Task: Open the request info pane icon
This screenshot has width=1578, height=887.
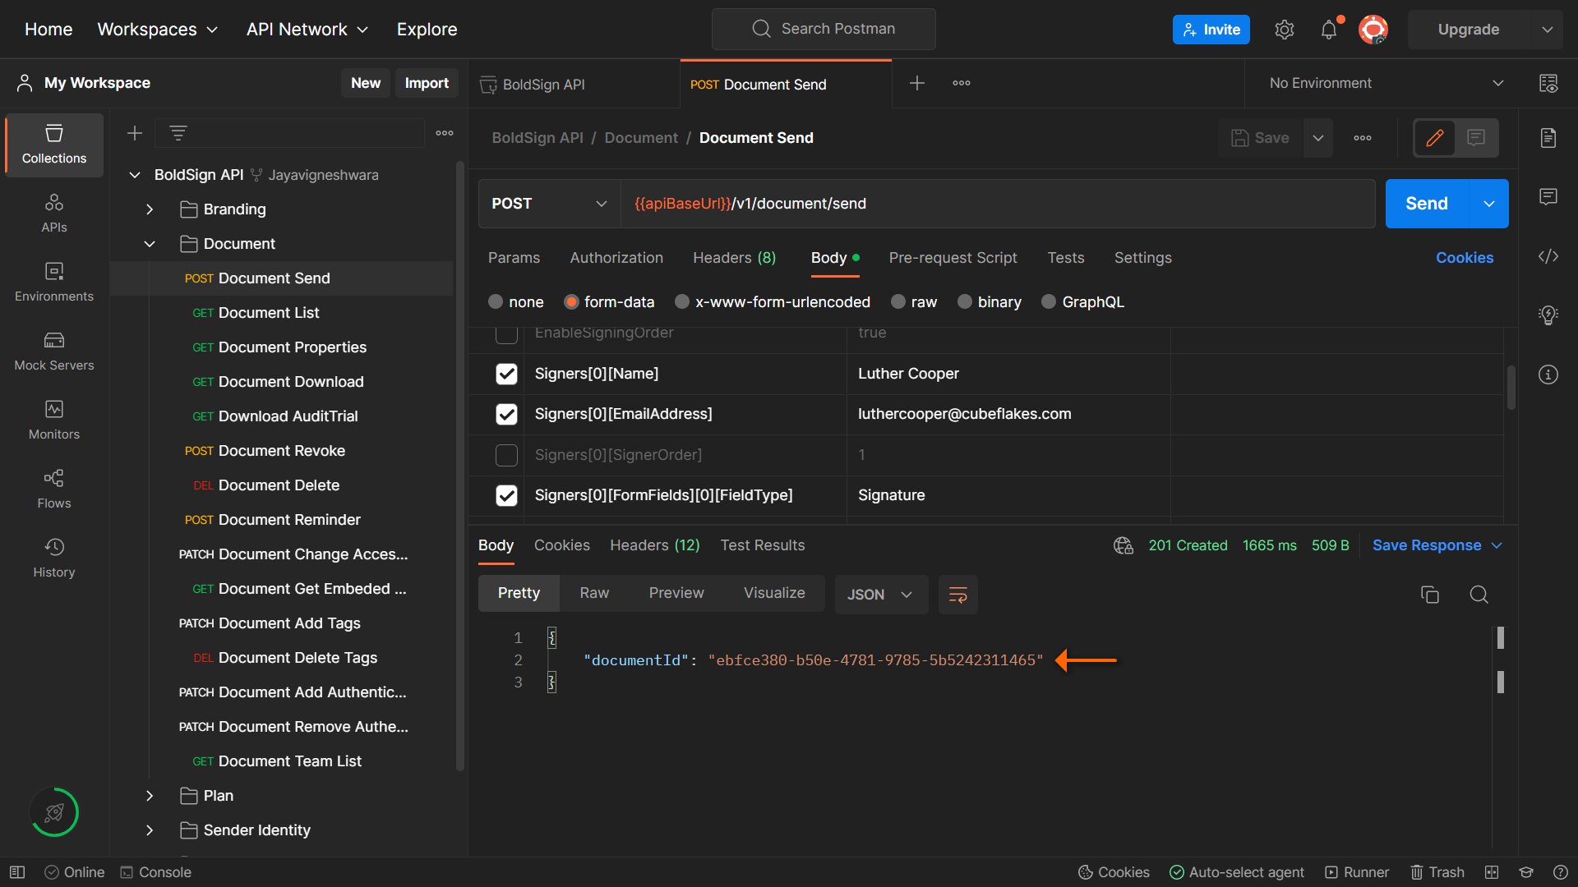Action: pyautogui.click(x=1548, y=375)
